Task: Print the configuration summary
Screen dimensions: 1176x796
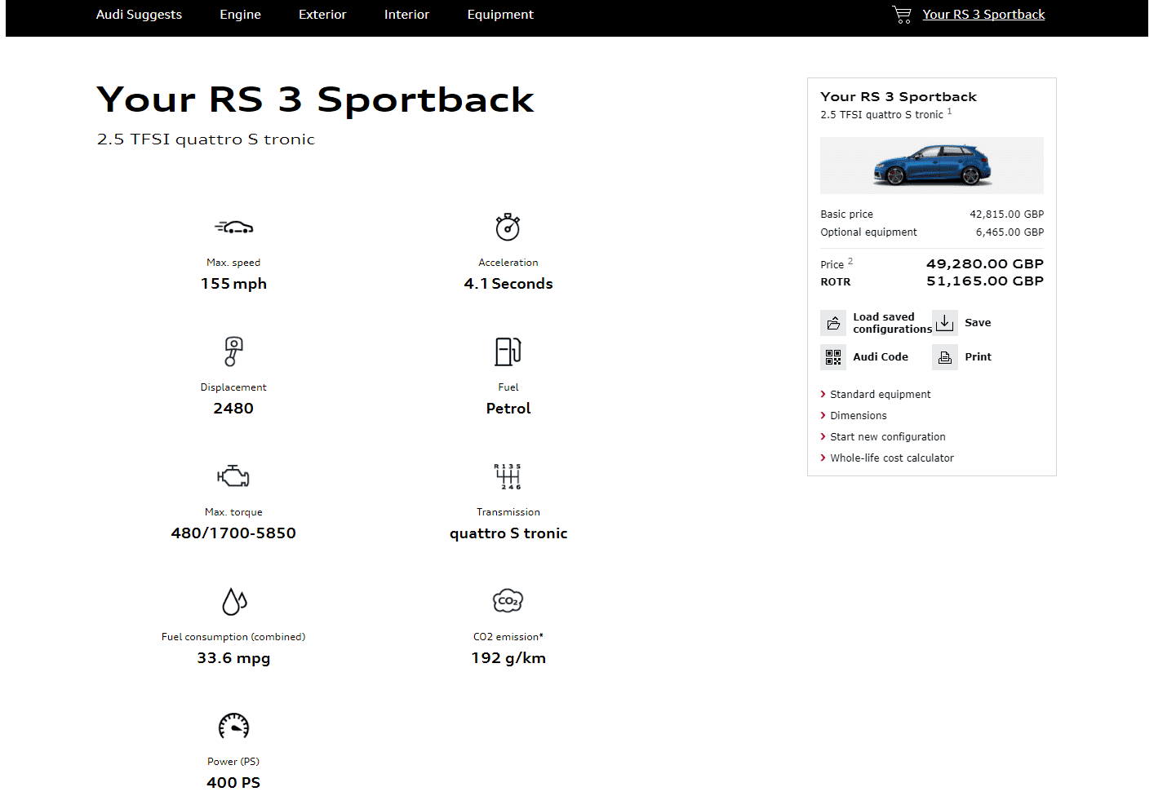Action: pos(978,357)
